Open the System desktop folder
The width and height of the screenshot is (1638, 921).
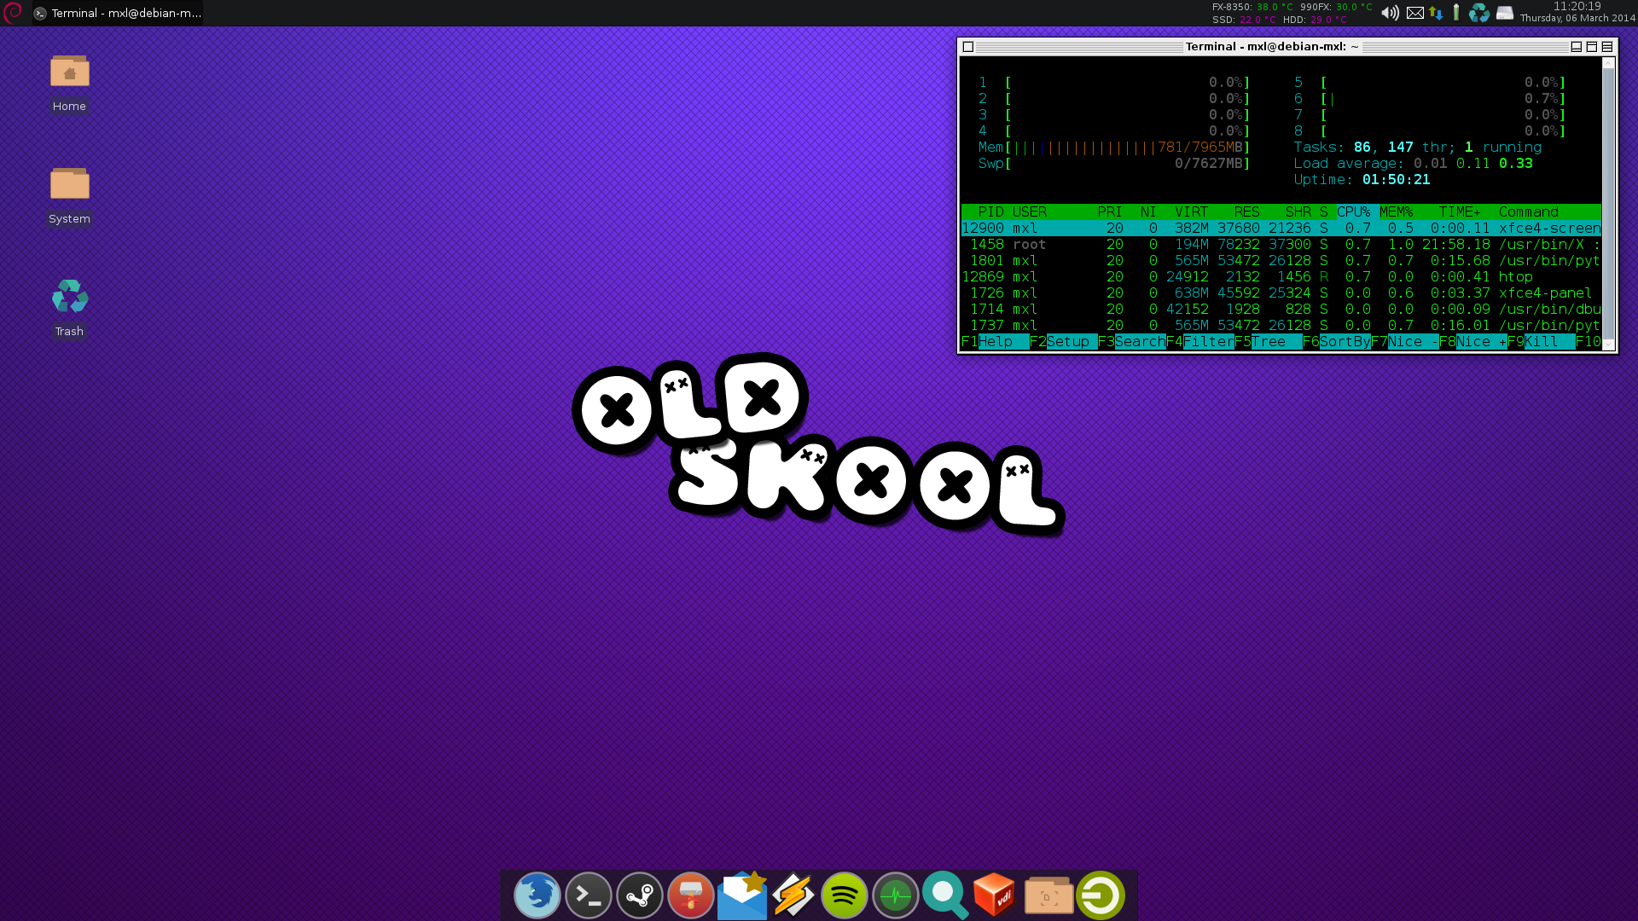69,195
